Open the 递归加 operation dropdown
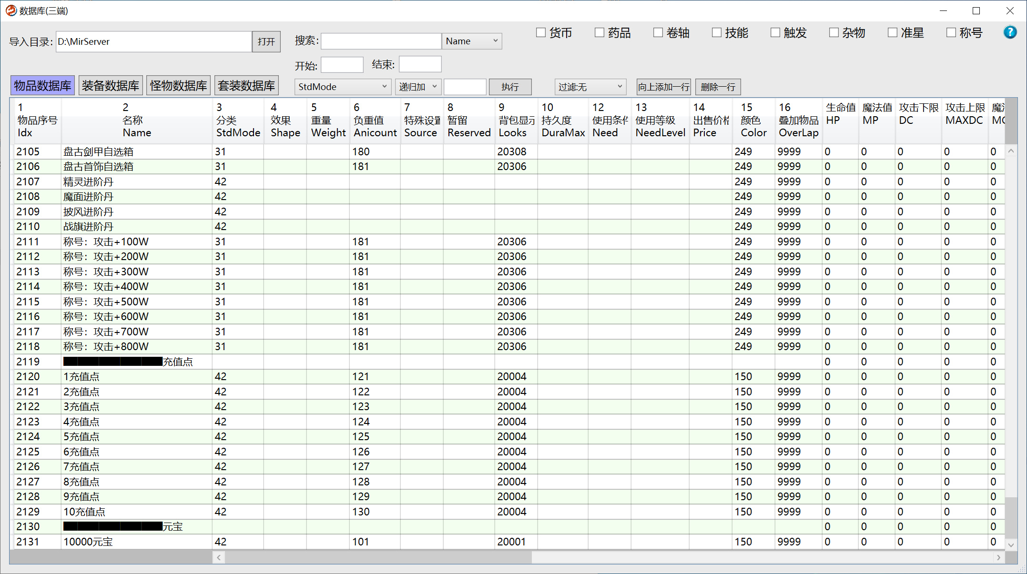This screenshot has width=1027, height=574. 418,87
